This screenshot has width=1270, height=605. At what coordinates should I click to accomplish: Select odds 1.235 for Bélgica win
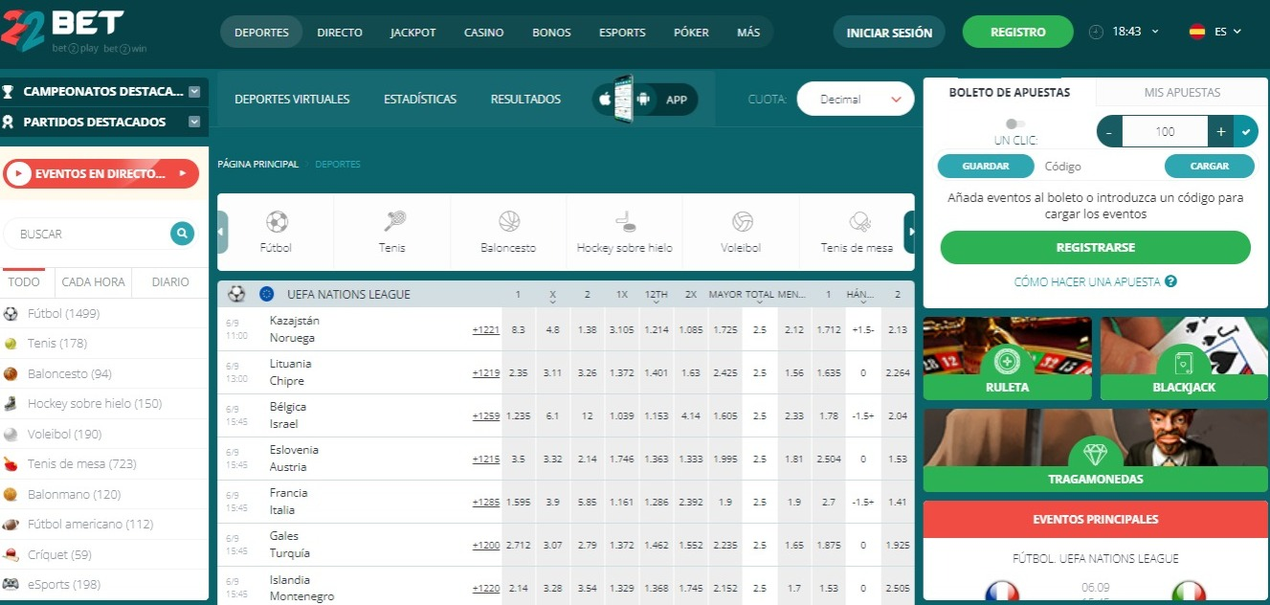(x=519, y=415)
